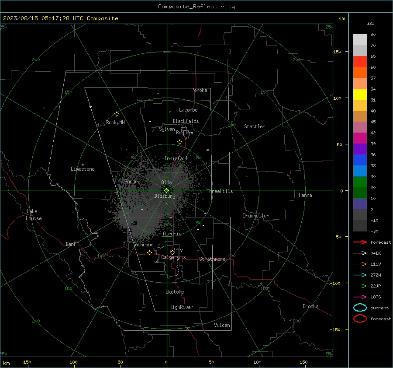Click the Stettler city label
Viewport: 393px width, 368px height.
tap(255, 126)
